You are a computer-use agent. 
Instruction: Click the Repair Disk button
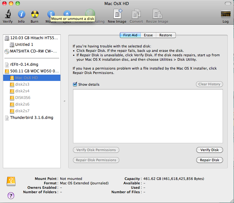click(x=210, y=160)
